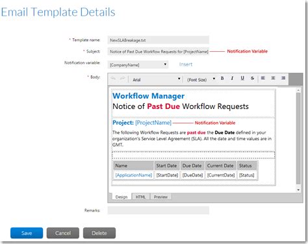Click the blue Save button

[x=27, y=233]
